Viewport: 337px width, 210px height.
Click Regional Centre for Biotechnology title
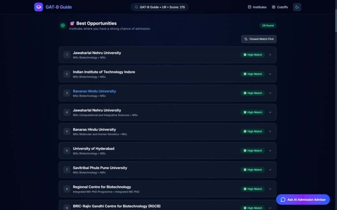[x=102, y=187]
